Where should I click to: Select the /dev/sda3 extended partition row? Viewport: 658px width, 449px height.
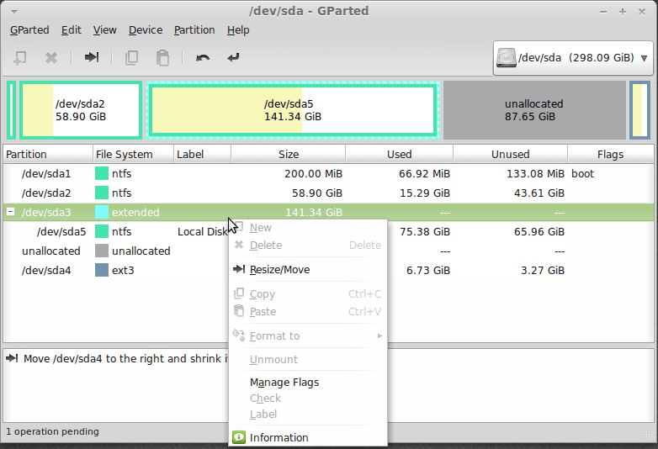(x=329, y=212)
